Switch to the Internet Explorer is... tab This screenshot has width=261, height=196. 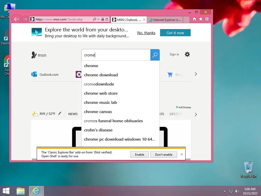tap(165, 20)
